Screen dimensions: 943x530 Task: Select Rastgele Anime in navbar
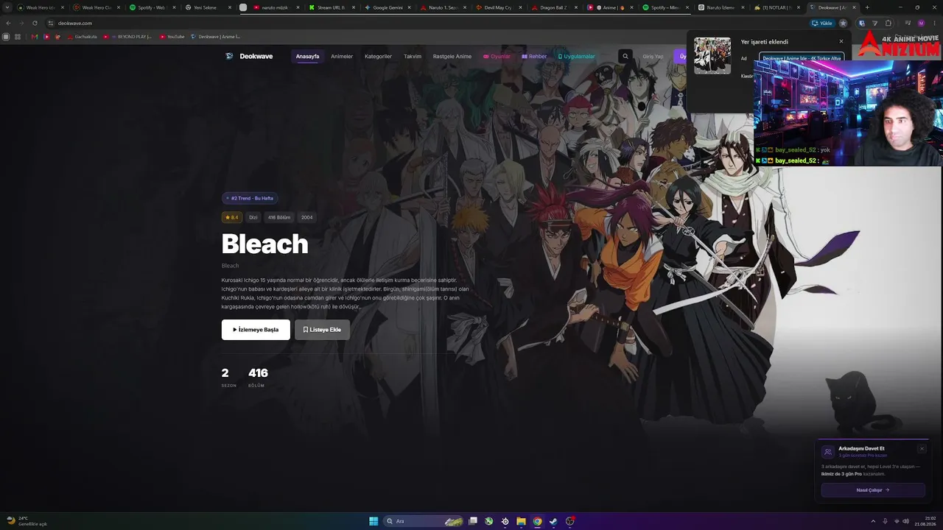452,56
